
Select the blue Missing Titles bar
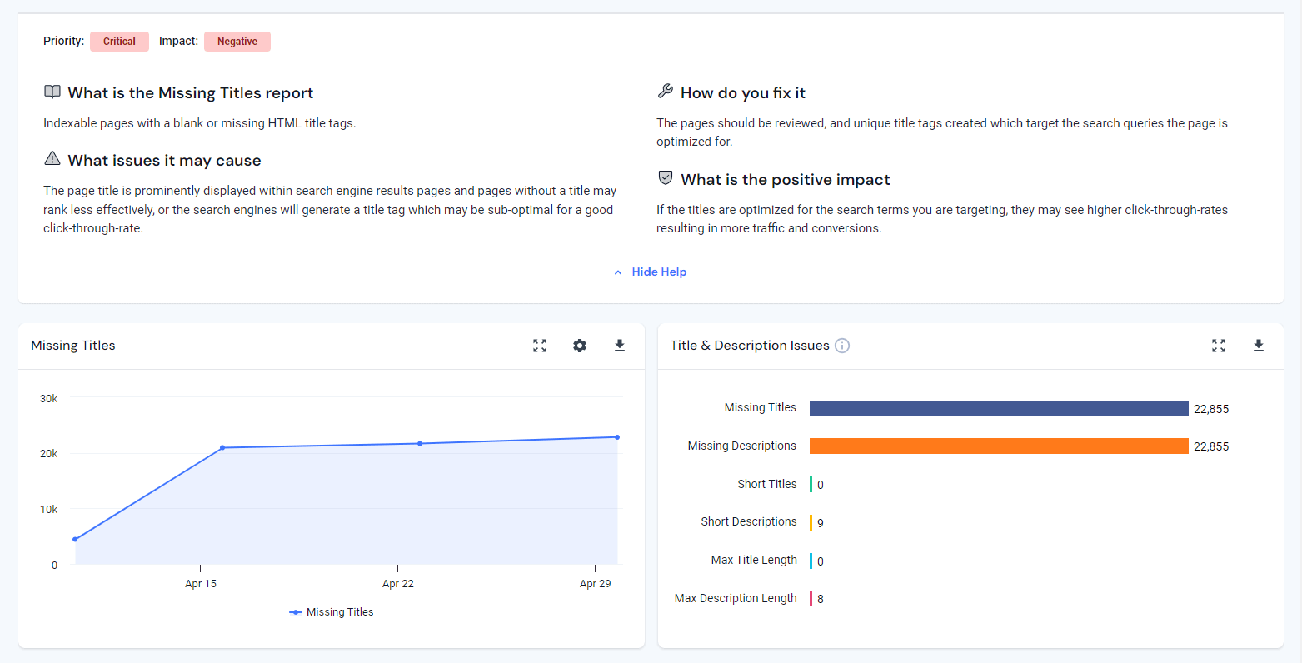[998, 408]
